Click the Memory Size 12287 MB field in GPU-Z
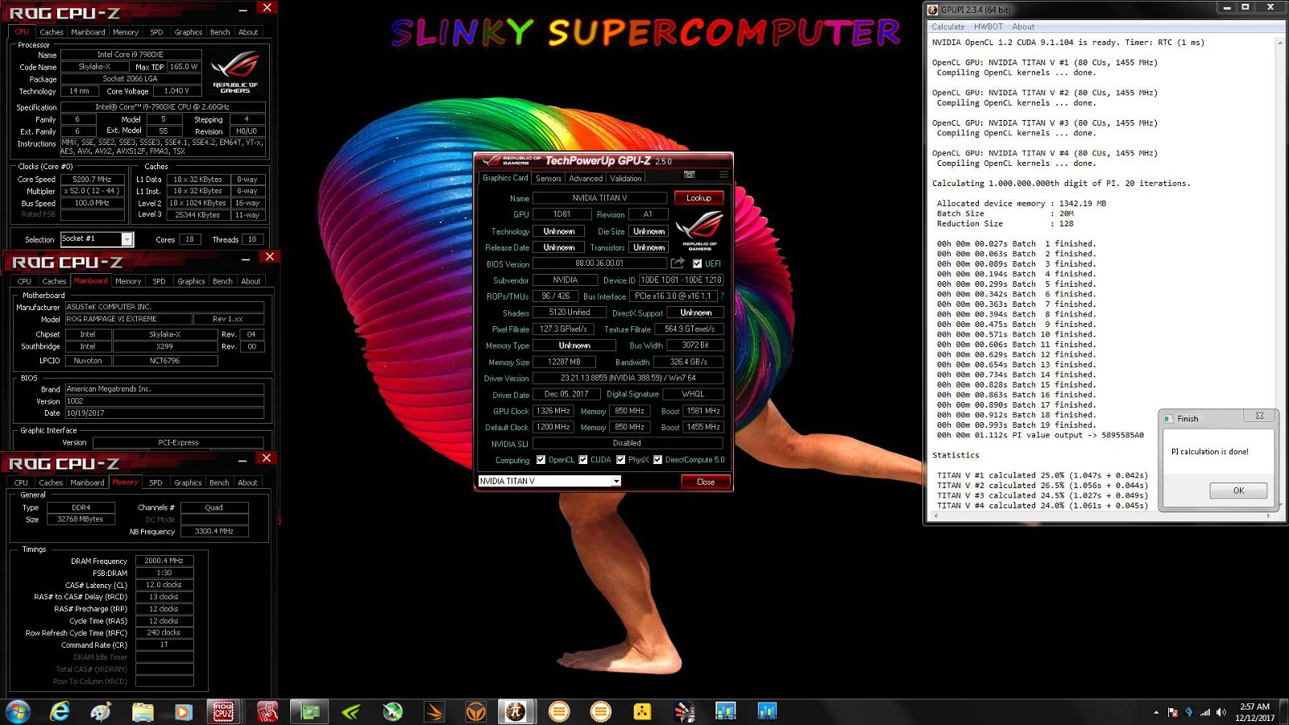The height and width of the screenshot is (725, 1289). point(564,362)
